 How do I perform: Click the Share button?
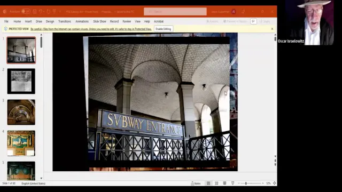pos(265,21)
